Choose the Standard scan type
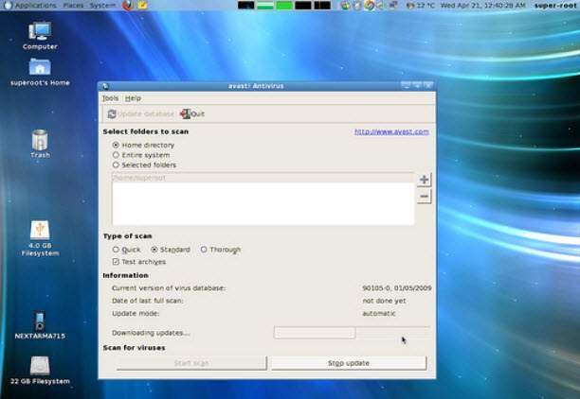This screenshot has height=399, width=580. coord(154,250)
